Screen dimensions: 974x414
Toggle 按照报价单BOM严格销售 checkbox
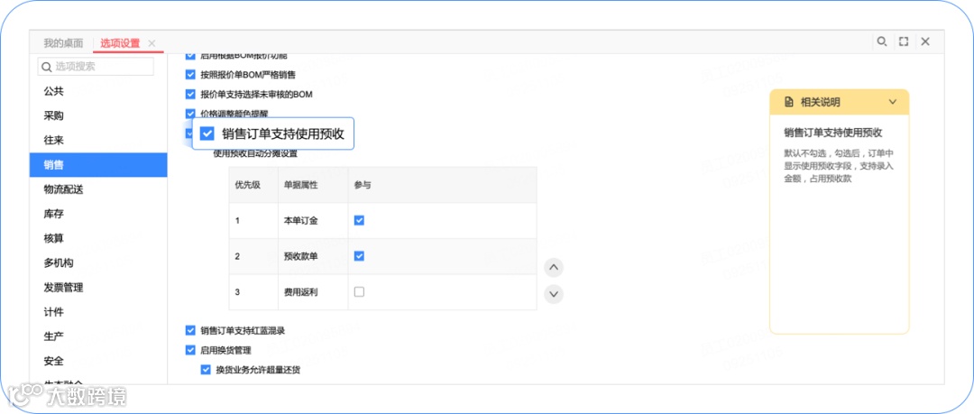point(190,75)
